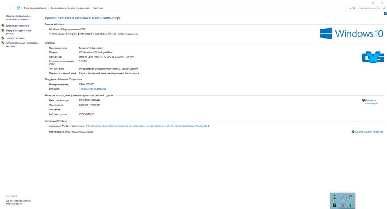
Task: Go to Все элементы панели управления breadcrumb
Action: [x=70, y=8]
